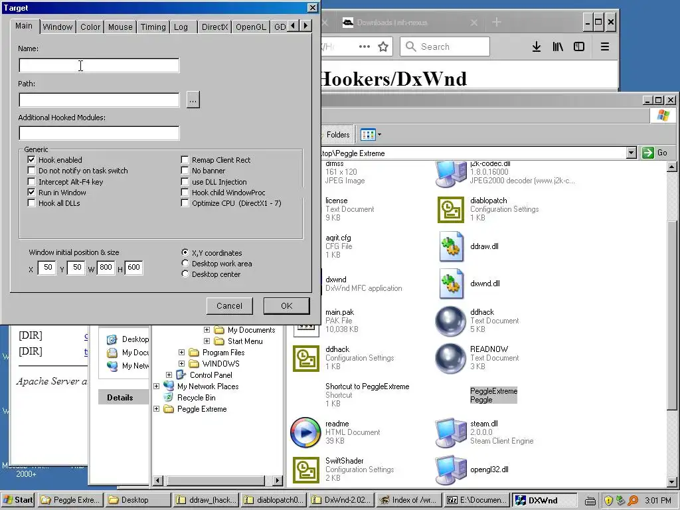Viewport: 680px width, 510px height.
Task: Open Firefox page actions ellipsis
Action: (x=365, y=46)
